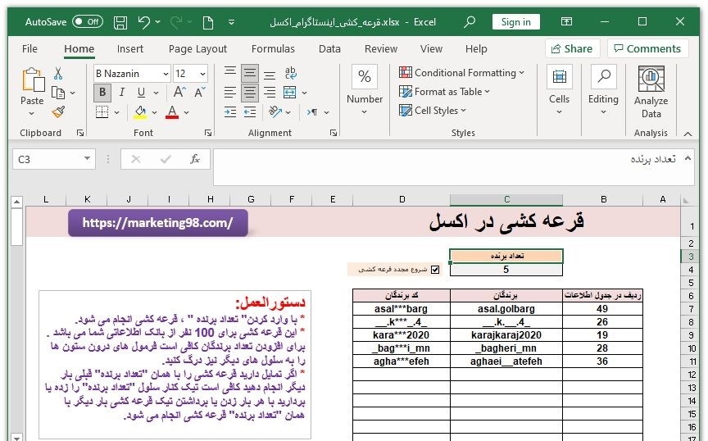Viewport: 708px width, 441px height.
Task: Expand Name Box dropdown for C3
Action: 87,158
